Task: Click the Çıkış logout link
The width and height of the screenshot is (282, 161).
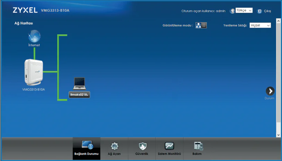Action: point(267,11)
